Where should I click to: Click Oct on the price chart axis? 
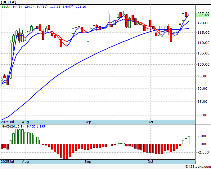(150, 122)
